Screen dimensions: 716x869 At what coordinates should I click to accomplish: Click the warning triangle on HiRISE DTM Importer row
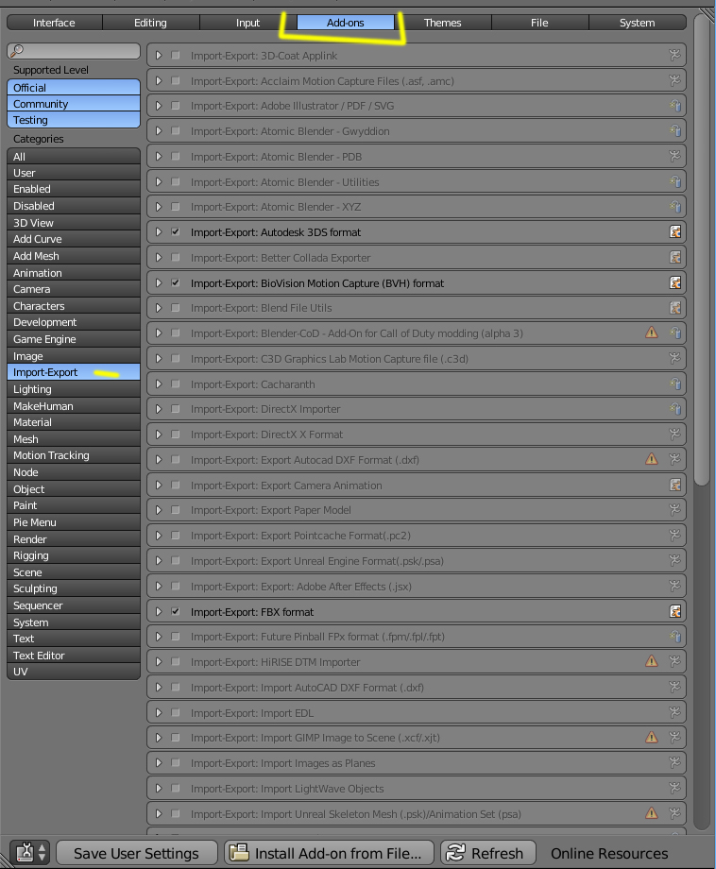click(x=651, y=662)
